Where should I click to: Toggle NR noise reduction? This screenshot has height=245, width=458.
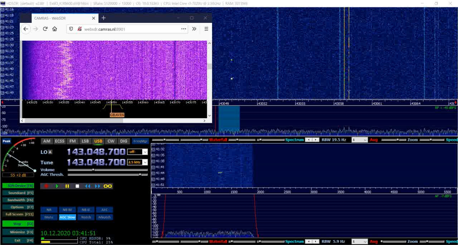[49, 210]
